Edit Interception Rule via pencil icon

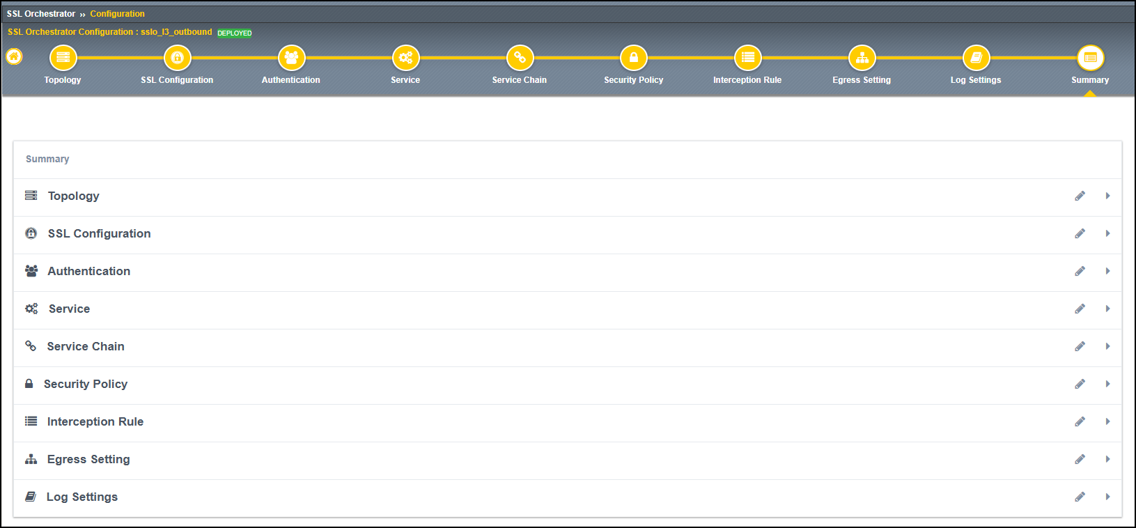click(x=1080, y=421)
